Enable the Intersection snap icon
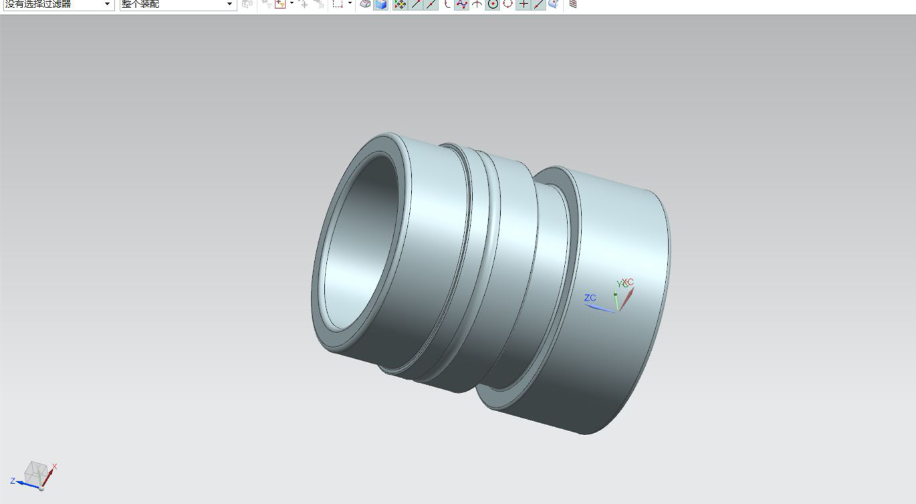This screenshot has width=916, height=504. coord(477,4)
